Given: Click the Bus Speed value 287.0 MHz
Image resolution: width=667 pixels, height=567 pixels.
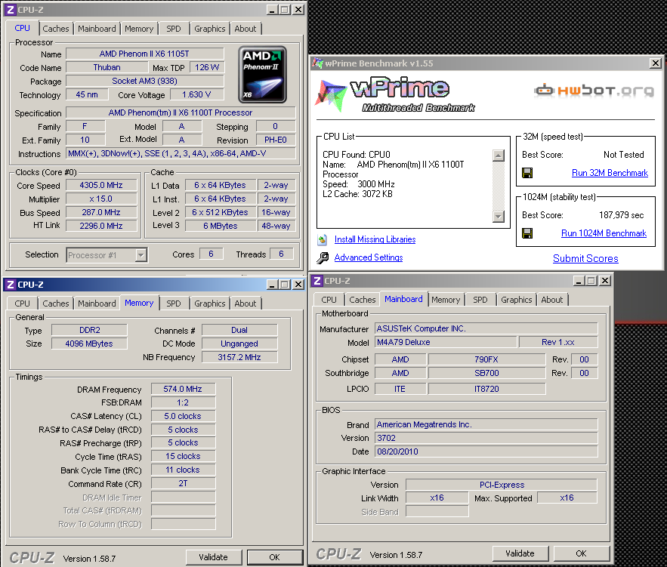Looking at the screenshot, I should click(x=101, y=212).
